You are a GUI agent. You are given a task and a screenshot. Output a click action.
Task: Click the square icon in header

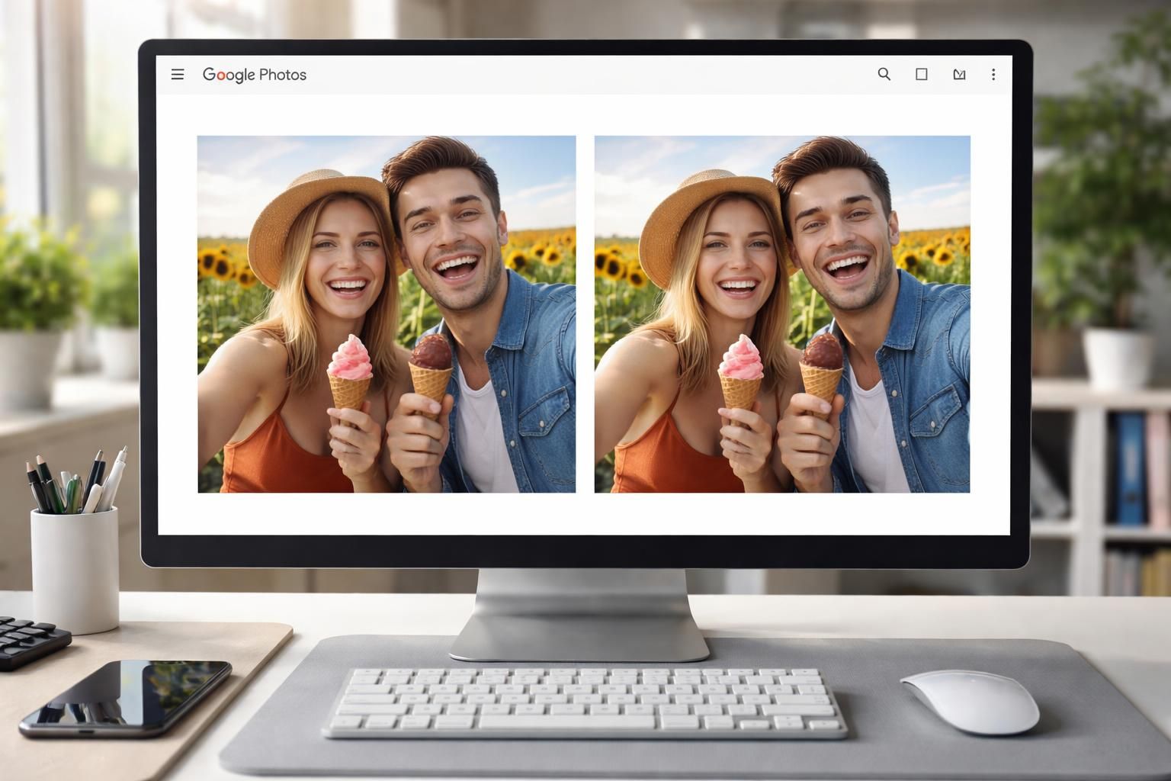(x=922, y=75)
